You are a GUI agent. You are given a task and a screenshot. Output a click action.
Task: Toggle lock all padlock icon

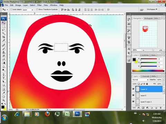tap(147, 84)
